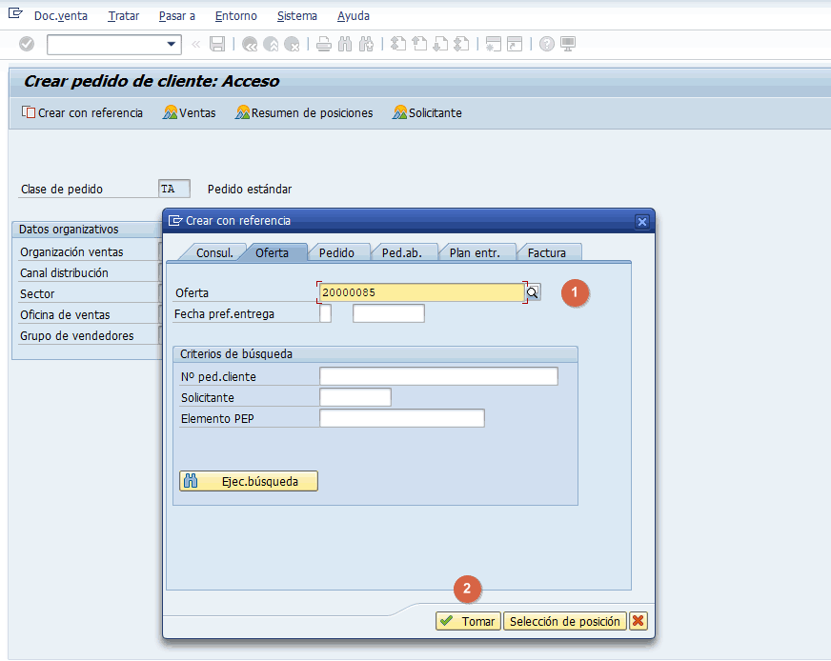Click the red X cancel button in dialog
The image size is (831, 661).
pyautogui.click(x=638, y=621)
